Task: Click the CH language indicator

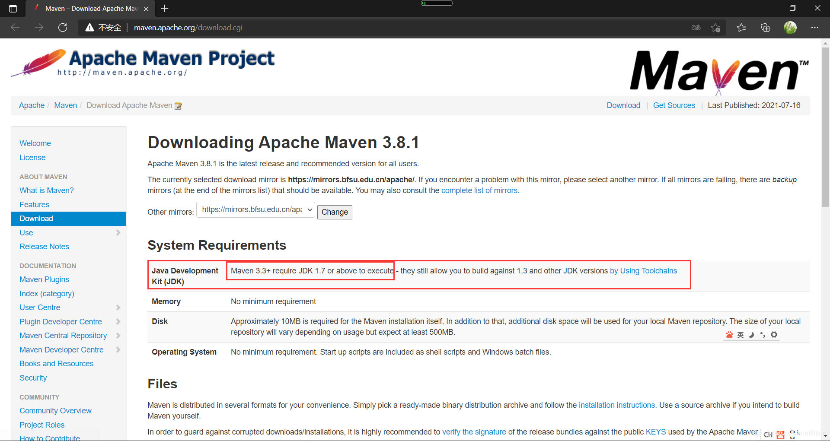Action: [x=768, y=435]
